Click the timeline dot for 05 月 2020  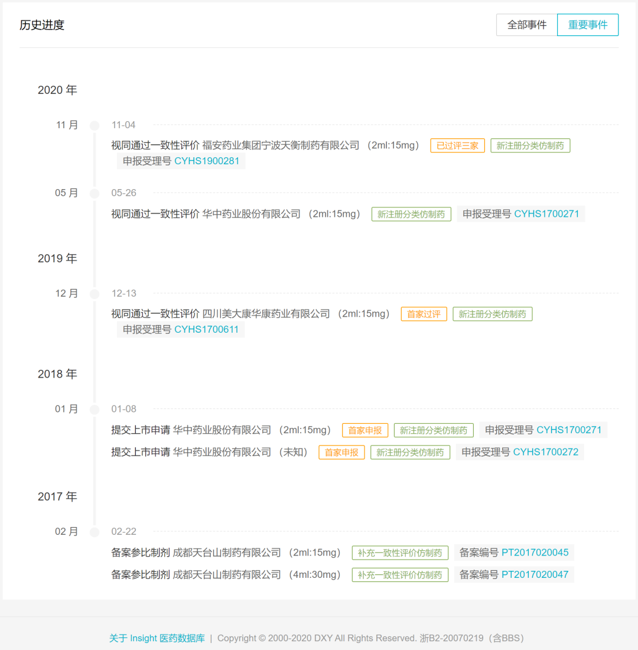pos(95,194)
